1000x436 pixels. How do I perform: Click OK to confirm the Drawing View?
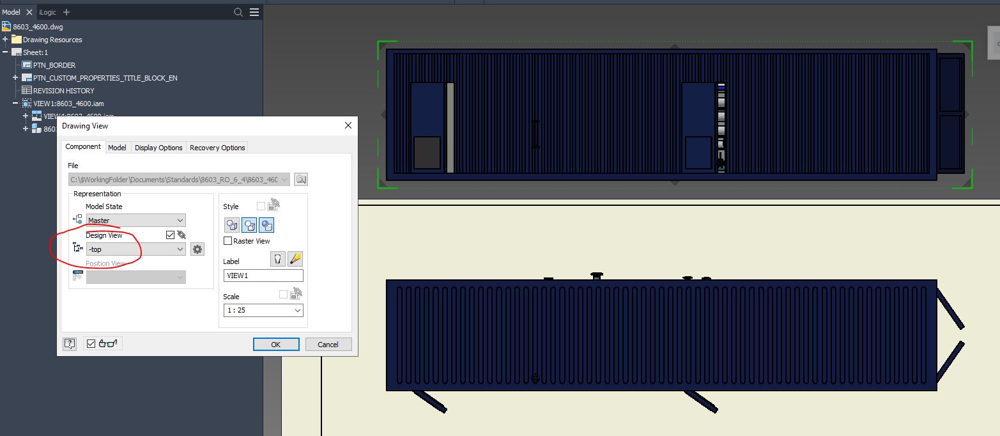point(275,344)
